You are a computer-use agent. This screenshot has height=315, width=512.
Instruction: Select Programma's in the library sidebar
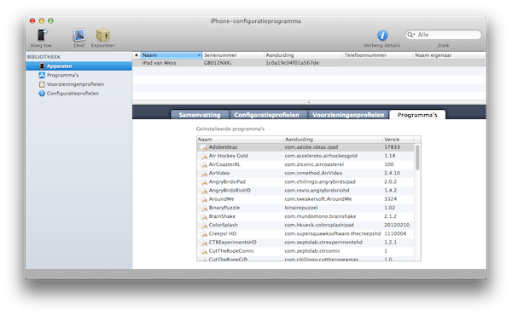[62, 75]
